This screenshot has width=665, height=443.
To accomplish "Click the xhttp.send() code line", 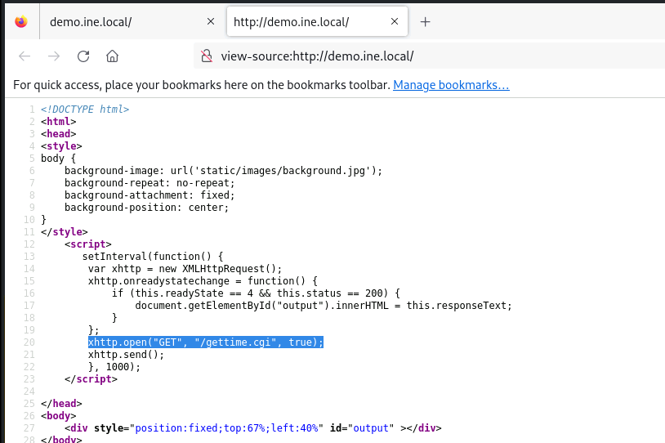I will coord(121,354).
